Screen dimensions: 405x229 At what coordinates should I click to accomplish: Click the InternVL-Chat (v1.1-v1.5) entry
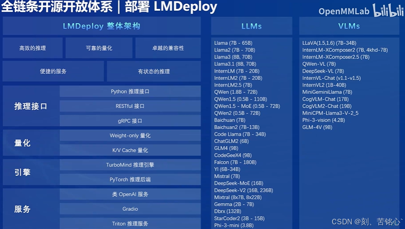pos(331,78)
